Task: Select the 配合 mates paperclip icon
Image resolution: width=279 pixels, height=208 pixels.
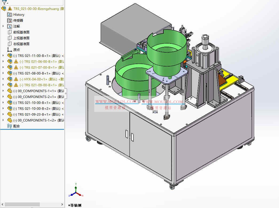Action: tap(10, 126)
